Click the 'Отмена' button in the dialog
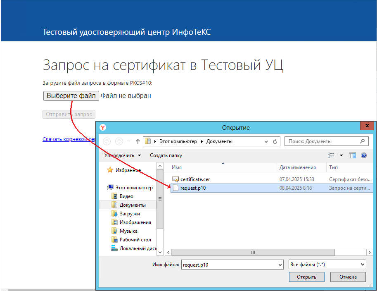The width and height of the screenshot is (377, 291). (x=348, y=277)
